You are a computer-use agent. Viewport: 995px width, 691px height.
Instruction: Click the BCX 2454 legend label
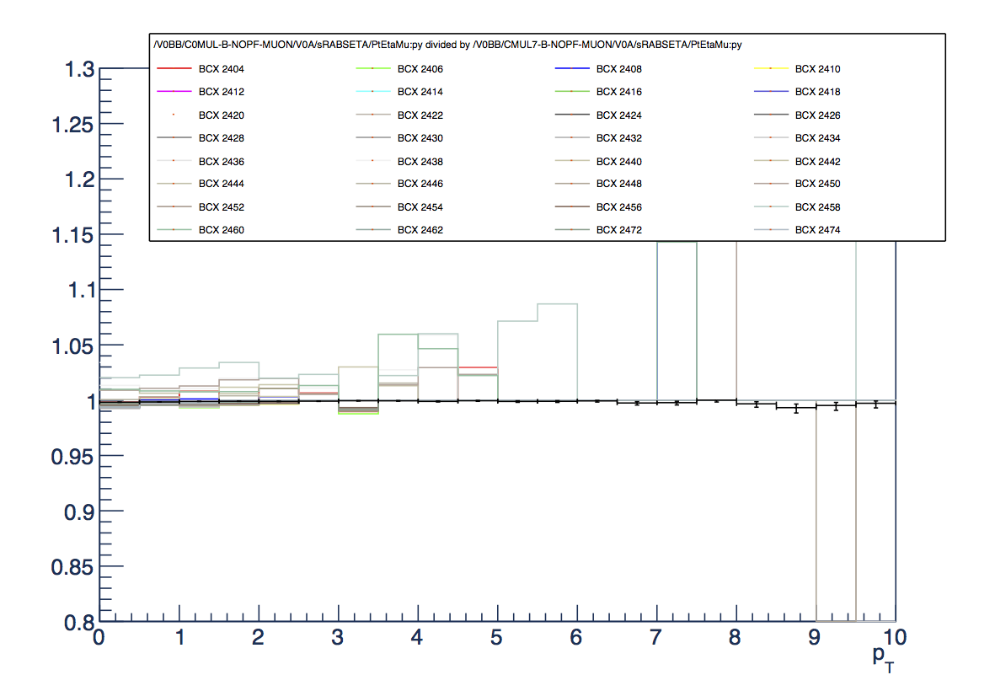[x=420, y=206]
